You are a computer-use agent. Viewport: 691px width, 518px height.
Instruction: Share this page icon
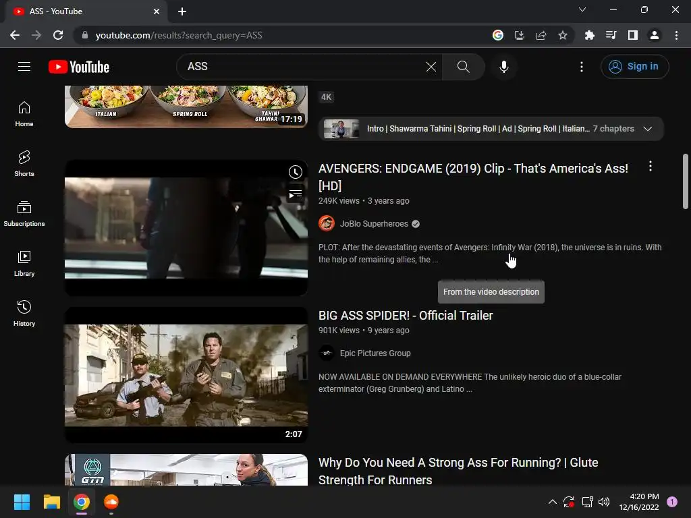click(x=541, y=35)
